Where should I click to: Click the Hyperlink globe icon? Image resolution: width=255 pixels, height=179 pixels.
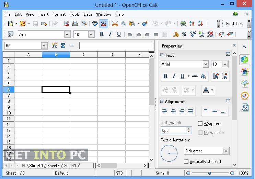[183, 24]
